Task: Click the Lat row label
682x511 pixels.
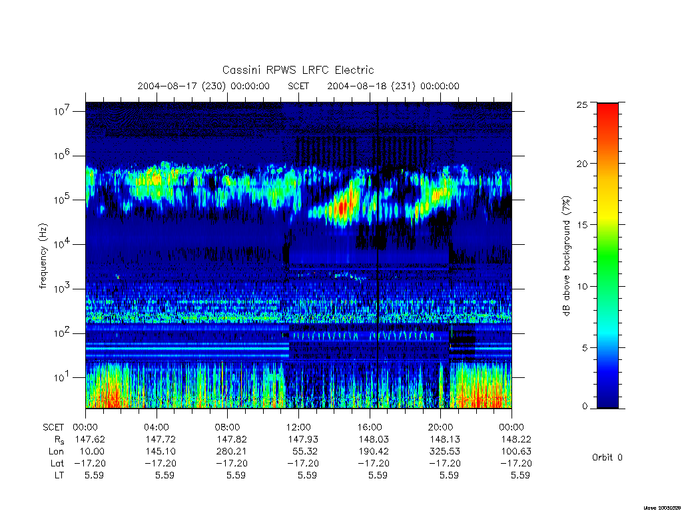Action: tap(57, 463)
